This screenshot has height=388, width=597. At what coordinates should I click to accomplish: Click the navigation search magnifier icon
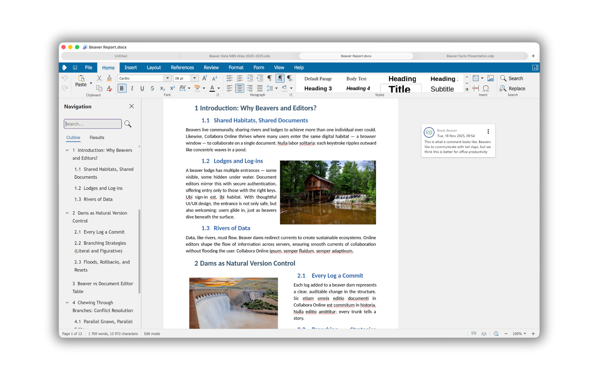point(128,124)
